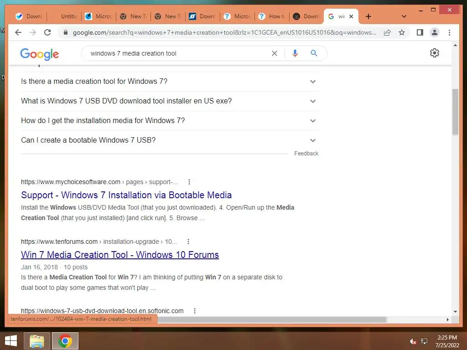Screen dimensions: 467x350
Task: Click the vertical scrollbar thumb
Action: pos(455,112)
